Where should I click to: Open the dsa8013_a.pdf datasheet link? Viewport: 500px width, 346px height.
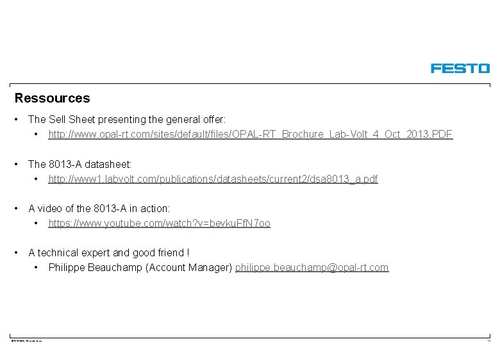(213, 179)
